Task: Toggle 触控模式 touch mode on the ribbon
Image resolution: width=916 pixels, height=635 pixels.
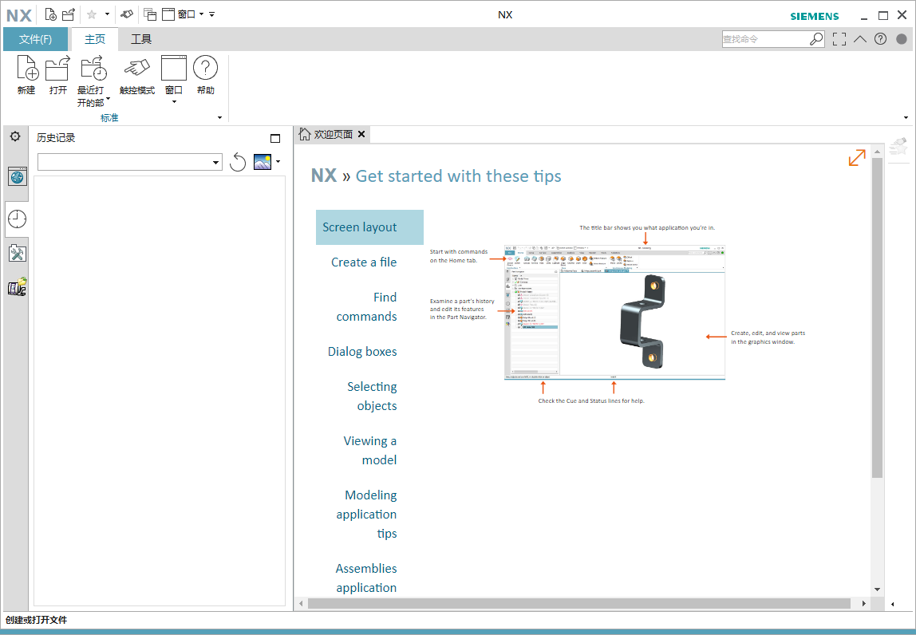Action: point(136,69)
